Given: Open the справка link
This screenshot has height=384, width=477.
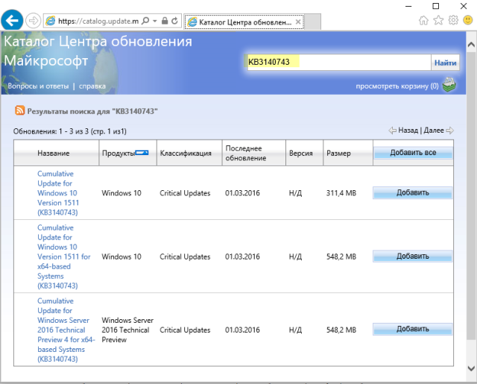Looking at the screenshot, I should point(92,86).
